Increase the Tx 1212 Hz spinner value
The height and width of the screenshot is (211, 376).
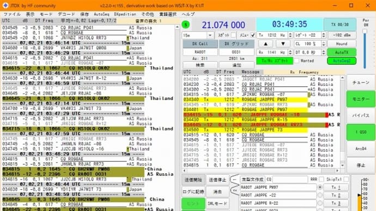(290, 34)
